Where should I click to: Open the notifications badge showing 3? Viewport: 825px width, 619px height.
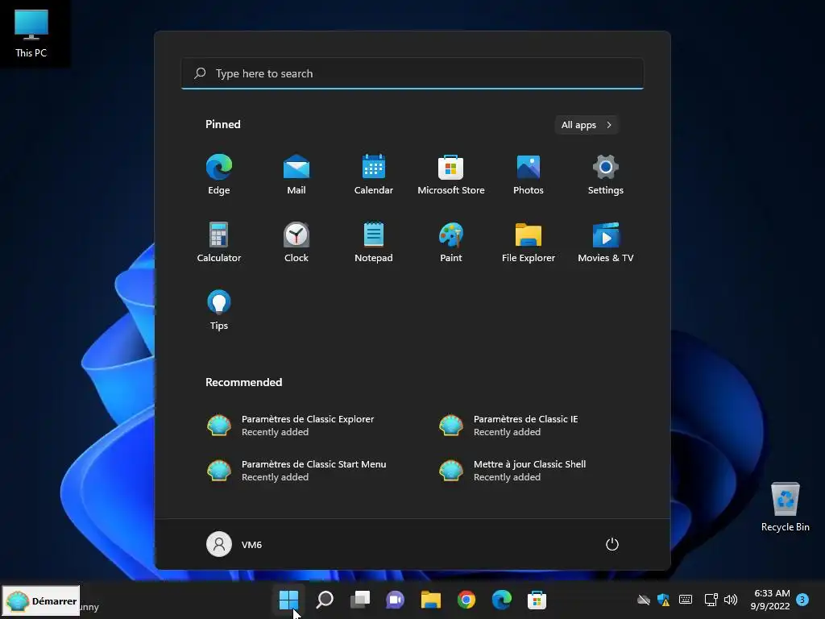pos(802,600)
